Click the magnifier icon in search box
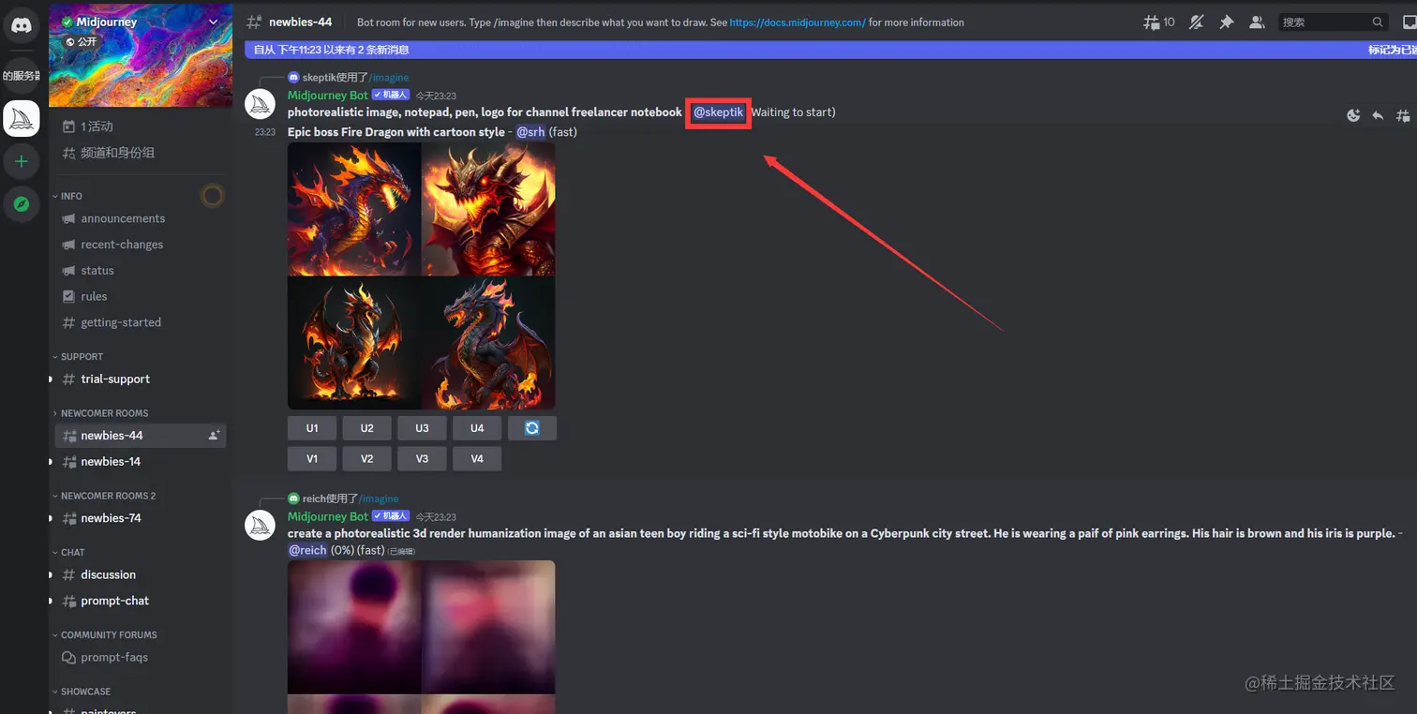Image resolution: width=1417 pixels, height=714 pixels. coord(1378,22)
